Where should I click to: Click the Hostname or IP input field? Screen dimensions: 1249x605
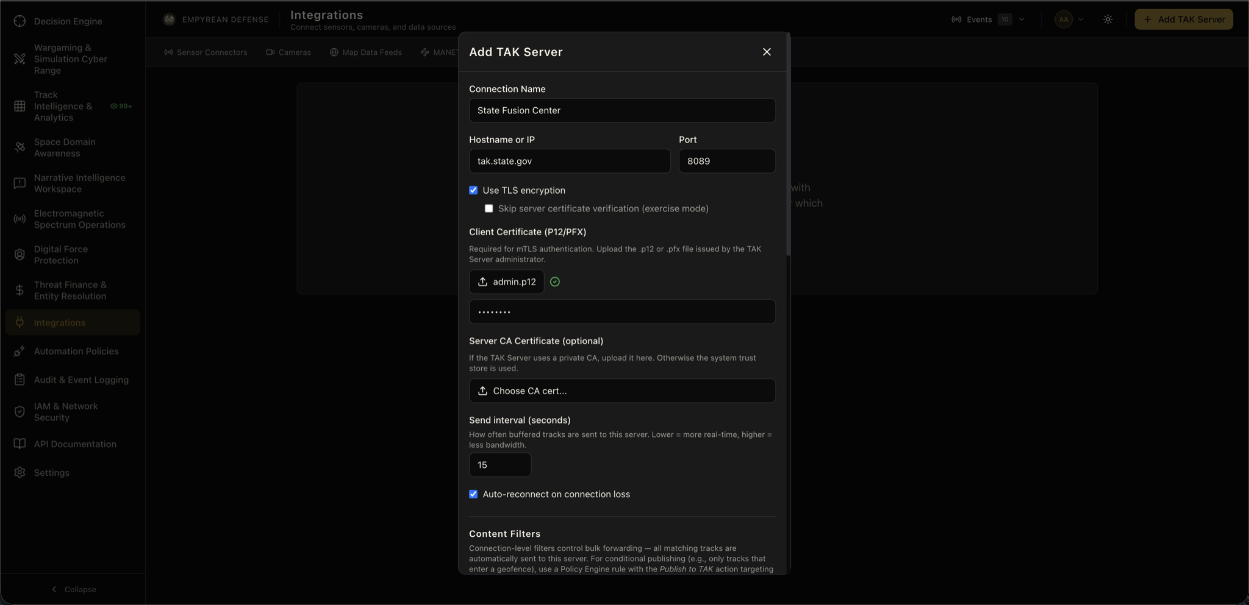pyautogui.click(x=570, y=161)
